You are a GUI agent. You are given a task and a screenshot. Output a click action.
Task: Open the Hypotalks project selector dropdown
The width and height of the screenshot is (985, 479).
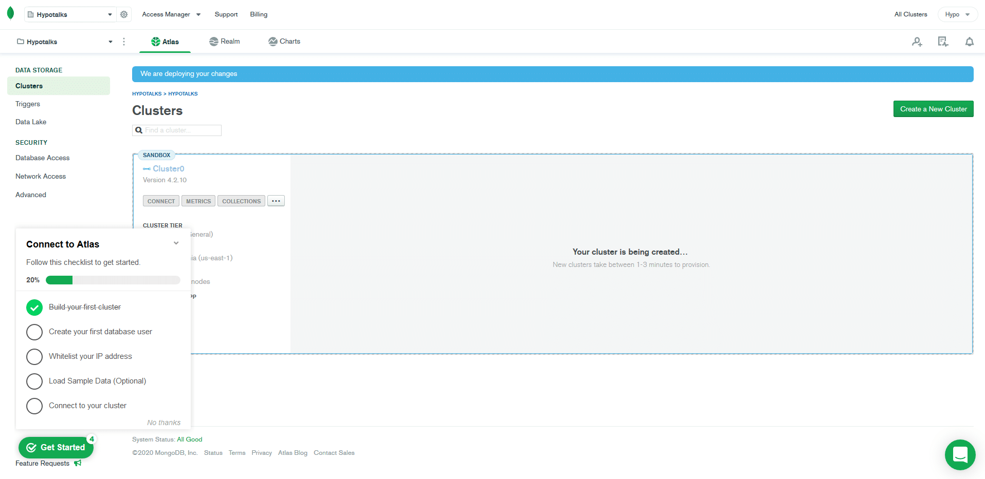point(64,42)
